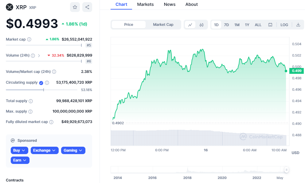Viewport: 305px width, 183px height.
Task: Click the 0.4902 opening price label
Action: click(118, 123)
